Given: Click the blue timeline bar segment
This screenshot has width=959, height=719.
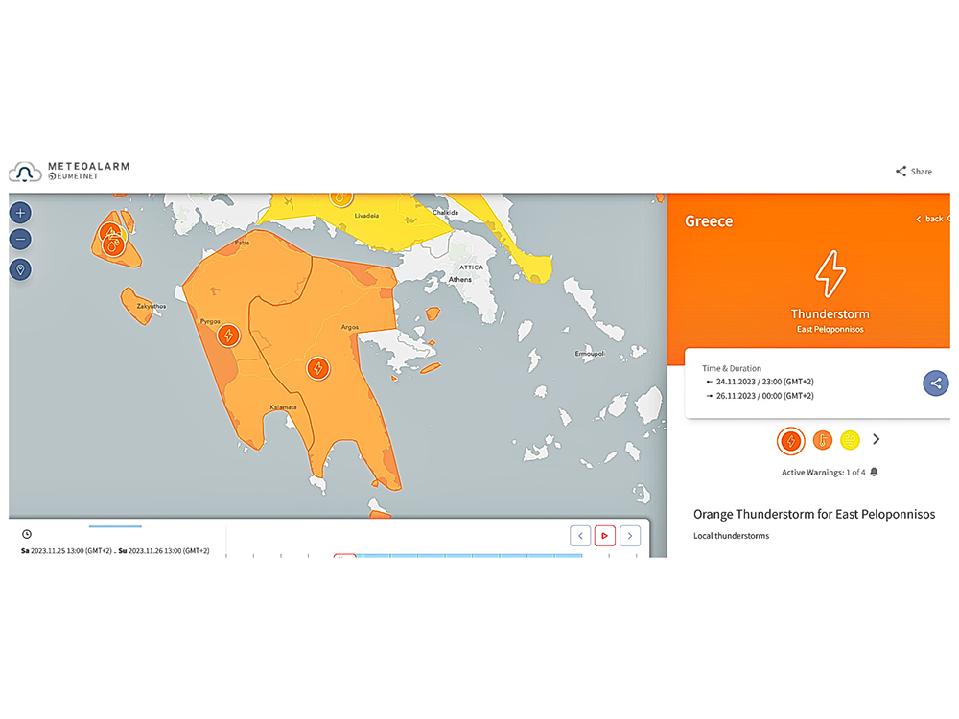Looking at the screenshot, I should (x=470, y=556).
